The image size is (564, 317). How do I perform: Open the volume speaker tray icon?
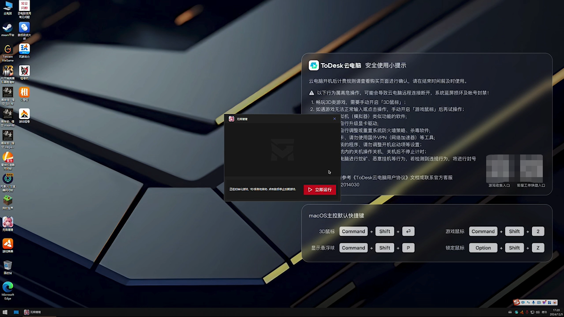click(x=538, y=312)
